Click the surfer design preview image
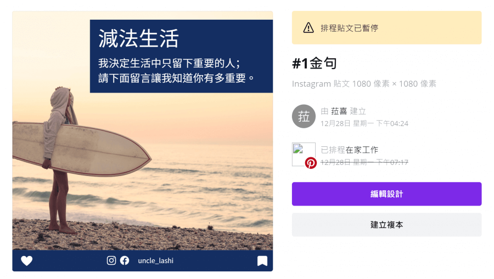 click(142, 141)
